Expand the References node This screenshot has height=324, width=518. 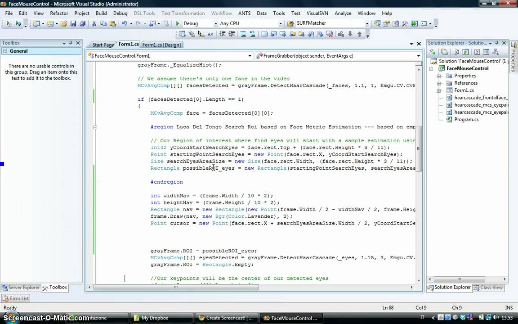[x=439, y=83]
